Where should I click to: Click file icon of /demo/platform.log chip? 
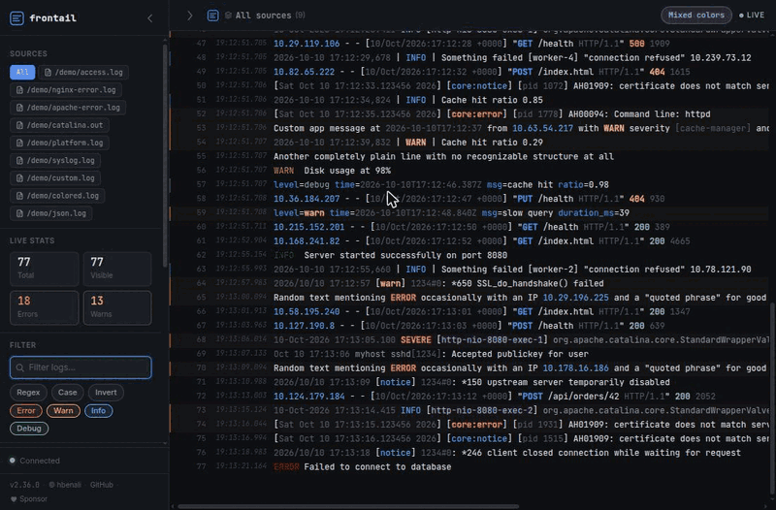point(19,143)
